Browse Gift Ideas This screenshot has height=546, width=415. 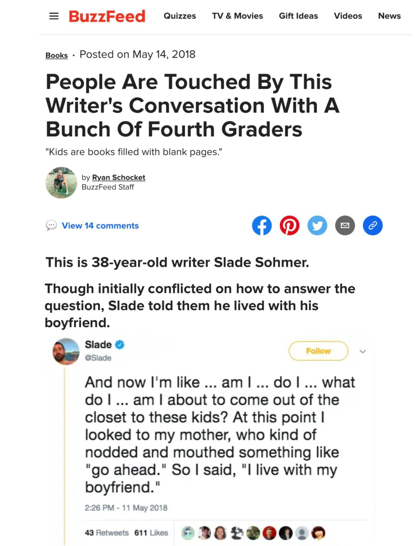(x=298, y=16)
